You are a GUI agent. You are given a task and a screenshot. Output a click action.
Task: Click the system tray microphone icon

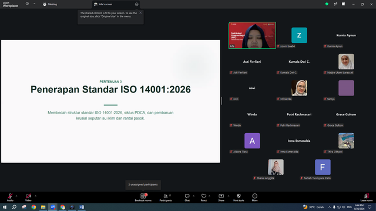click(x=334, y=207)
